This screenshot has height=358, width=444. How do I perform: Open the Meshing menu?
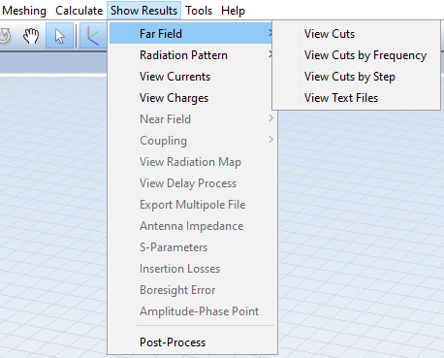(24, 11)
